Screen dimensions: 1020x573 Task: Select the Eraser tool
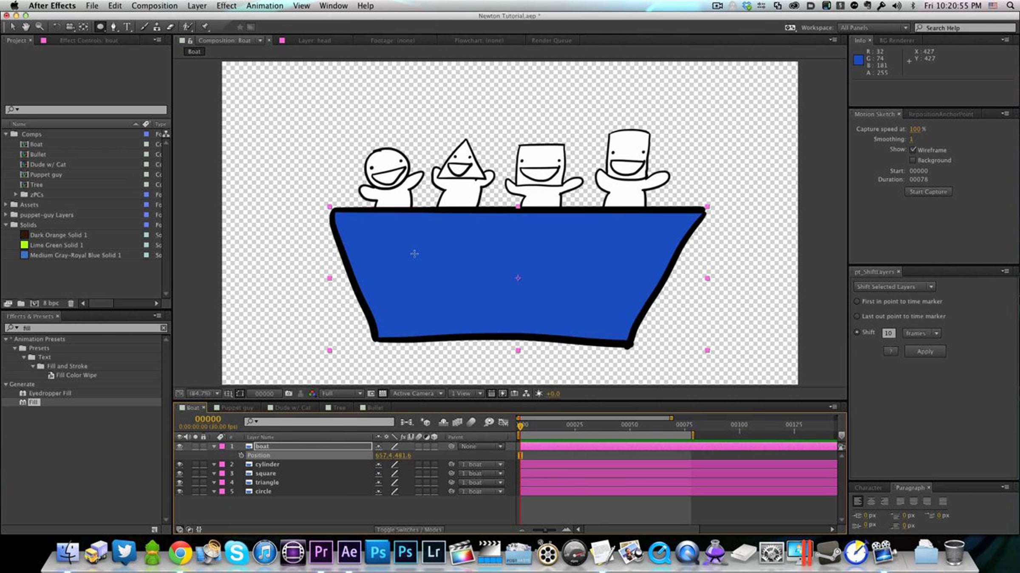coord(170,27)
